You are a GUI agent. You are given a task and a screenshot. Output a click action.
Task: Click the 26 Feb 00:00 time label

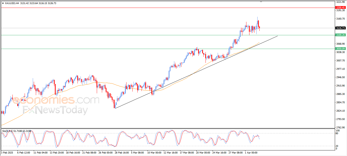105,153
